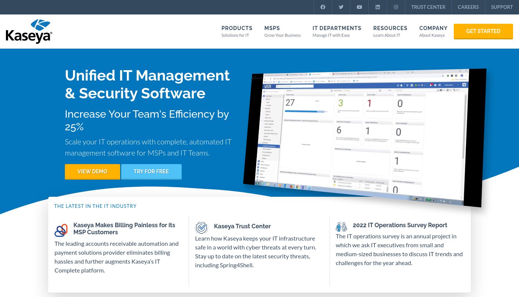Click the billing article cloud icon
Viewport: 519px width, 297px height.
point(61,230)
